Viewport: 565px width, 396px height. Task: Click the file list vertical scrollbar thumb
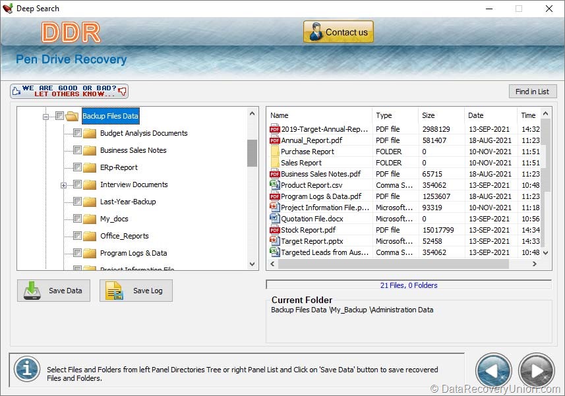click(x=545, y=155)
